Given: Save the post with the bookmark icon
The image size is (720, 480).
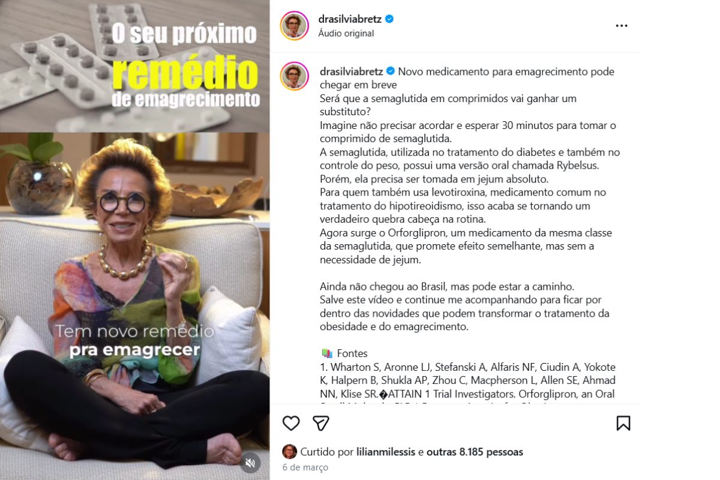Looking at the screenshot, I should [x=623, y=423].
